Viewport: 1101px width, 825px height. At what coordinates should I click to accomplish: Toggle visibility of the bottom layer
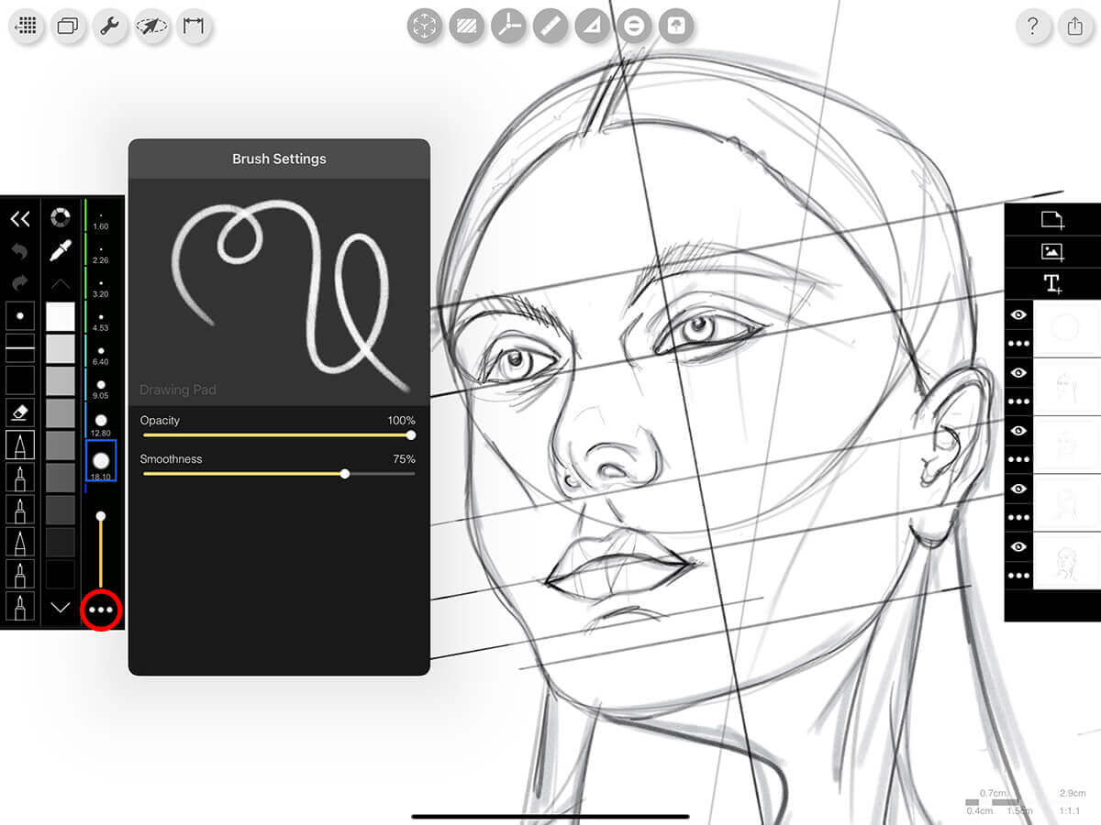pyautogui.click(x=1018, y=546)
